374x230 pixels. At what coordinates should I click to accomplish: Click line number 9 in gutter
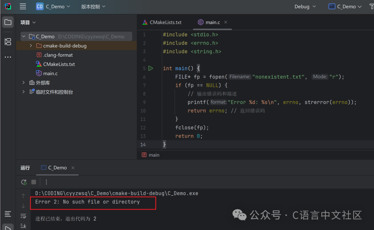[x=144, y=102]
